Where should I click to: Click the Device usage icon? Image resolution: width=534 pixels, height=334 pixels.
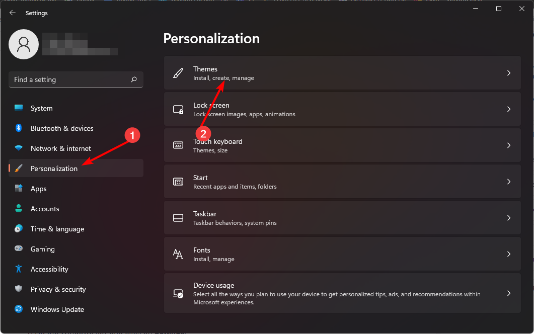[178, 293]
